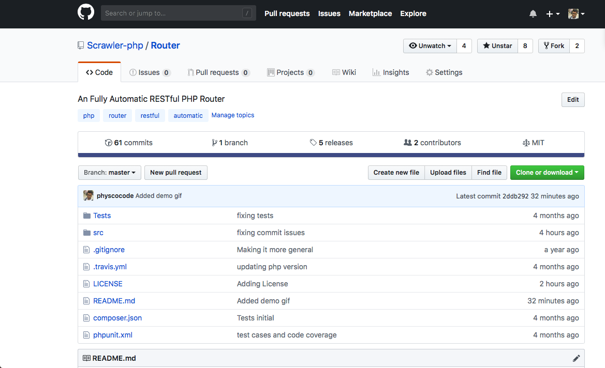Open the Unwatch dropdown
Viewport: 605px width, 368px height.
[430, 46]
